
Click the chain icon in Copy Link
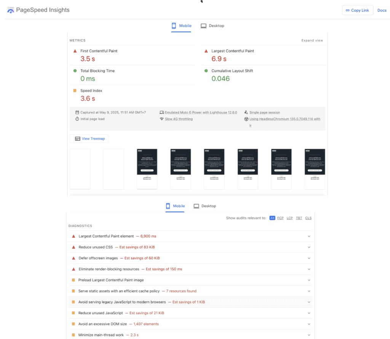[x=348, y=10]
